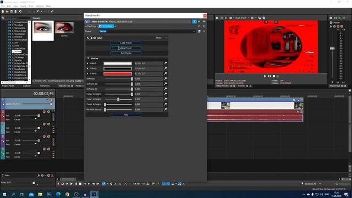This screenshot has width=352, height=198.
Task: Click the Lock padlock icon on the transport bar
Action: pyautogui.click(x=147, y=184)
